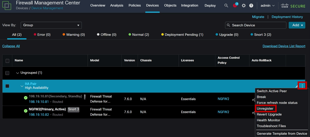Open the Overview menu
310x137 pixels.
(98, 6)
